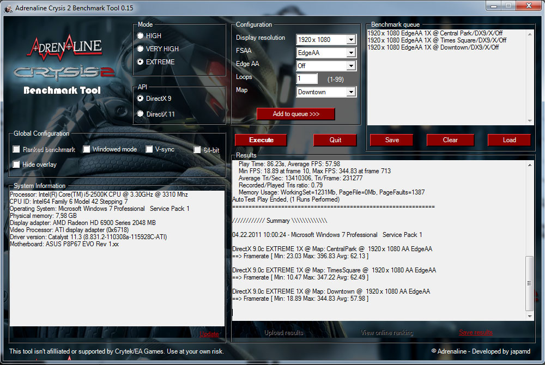Select the Downtown/DX9 queue entry
545x365 pixels.
433,47
